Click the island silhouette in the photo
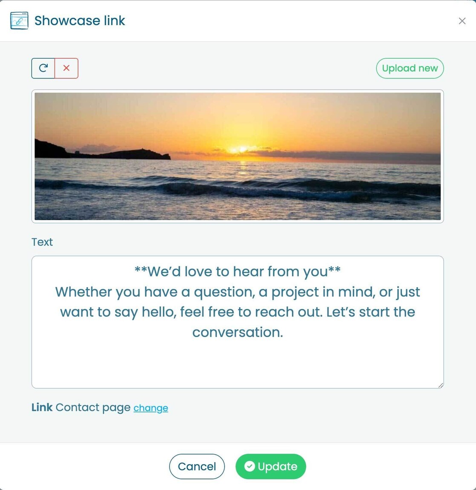The height and width of the screenshot is (490, 476). coord(107,153)
